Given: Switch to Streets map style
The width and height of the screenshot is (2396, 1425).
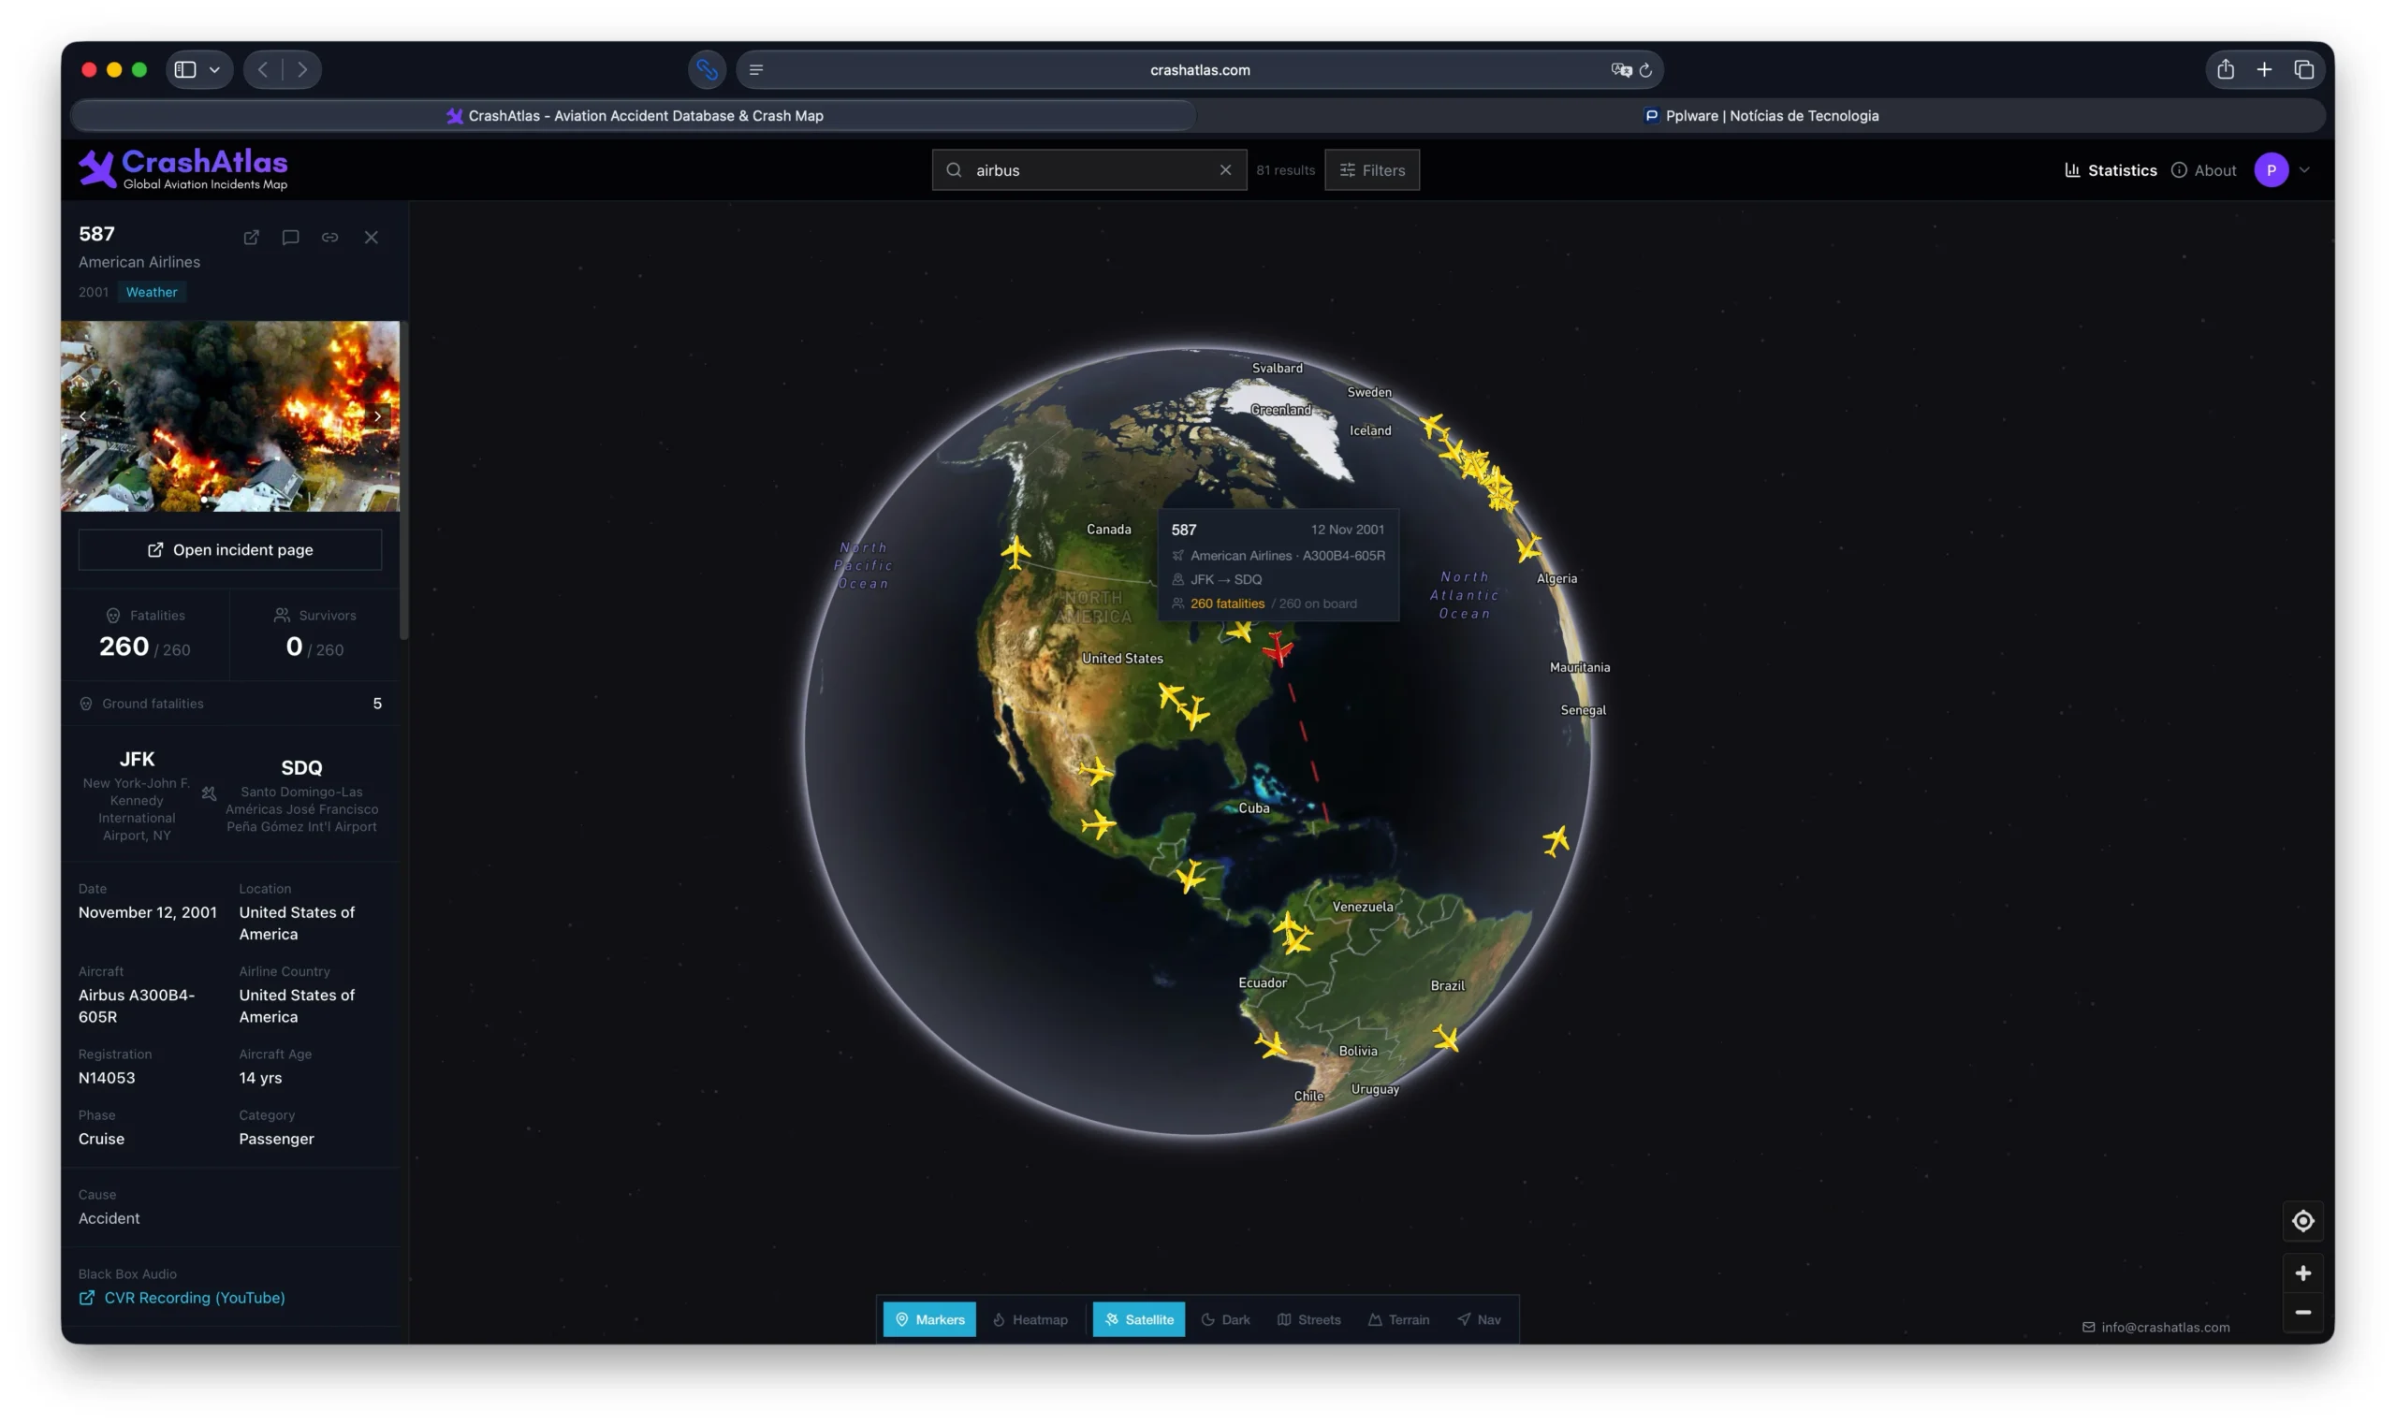Looking at the screenshot, I should click(x=1309, y=1320).
